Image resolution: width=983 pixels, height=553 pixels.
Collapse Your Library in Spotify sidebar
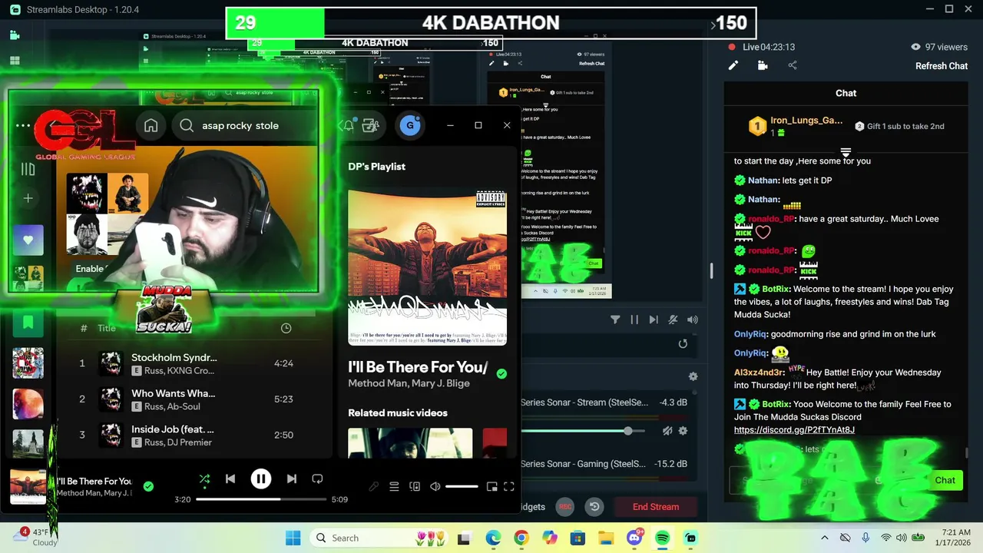coord(28,169)
